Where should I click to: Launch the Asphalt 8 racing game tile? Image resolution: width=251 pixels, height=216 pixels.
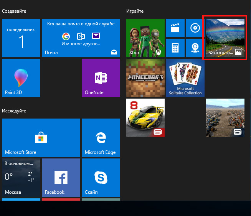(x=145, y=118)
